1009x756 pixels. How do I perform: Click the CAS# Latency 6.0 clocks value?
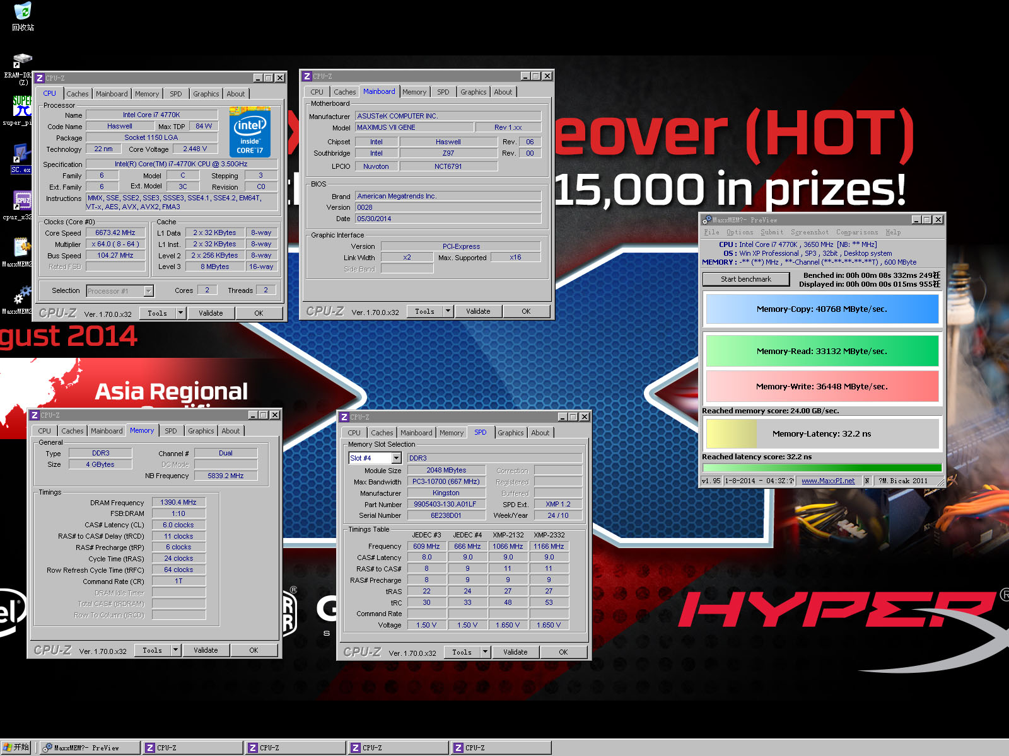pyautogui.click(x=178, y=525)
